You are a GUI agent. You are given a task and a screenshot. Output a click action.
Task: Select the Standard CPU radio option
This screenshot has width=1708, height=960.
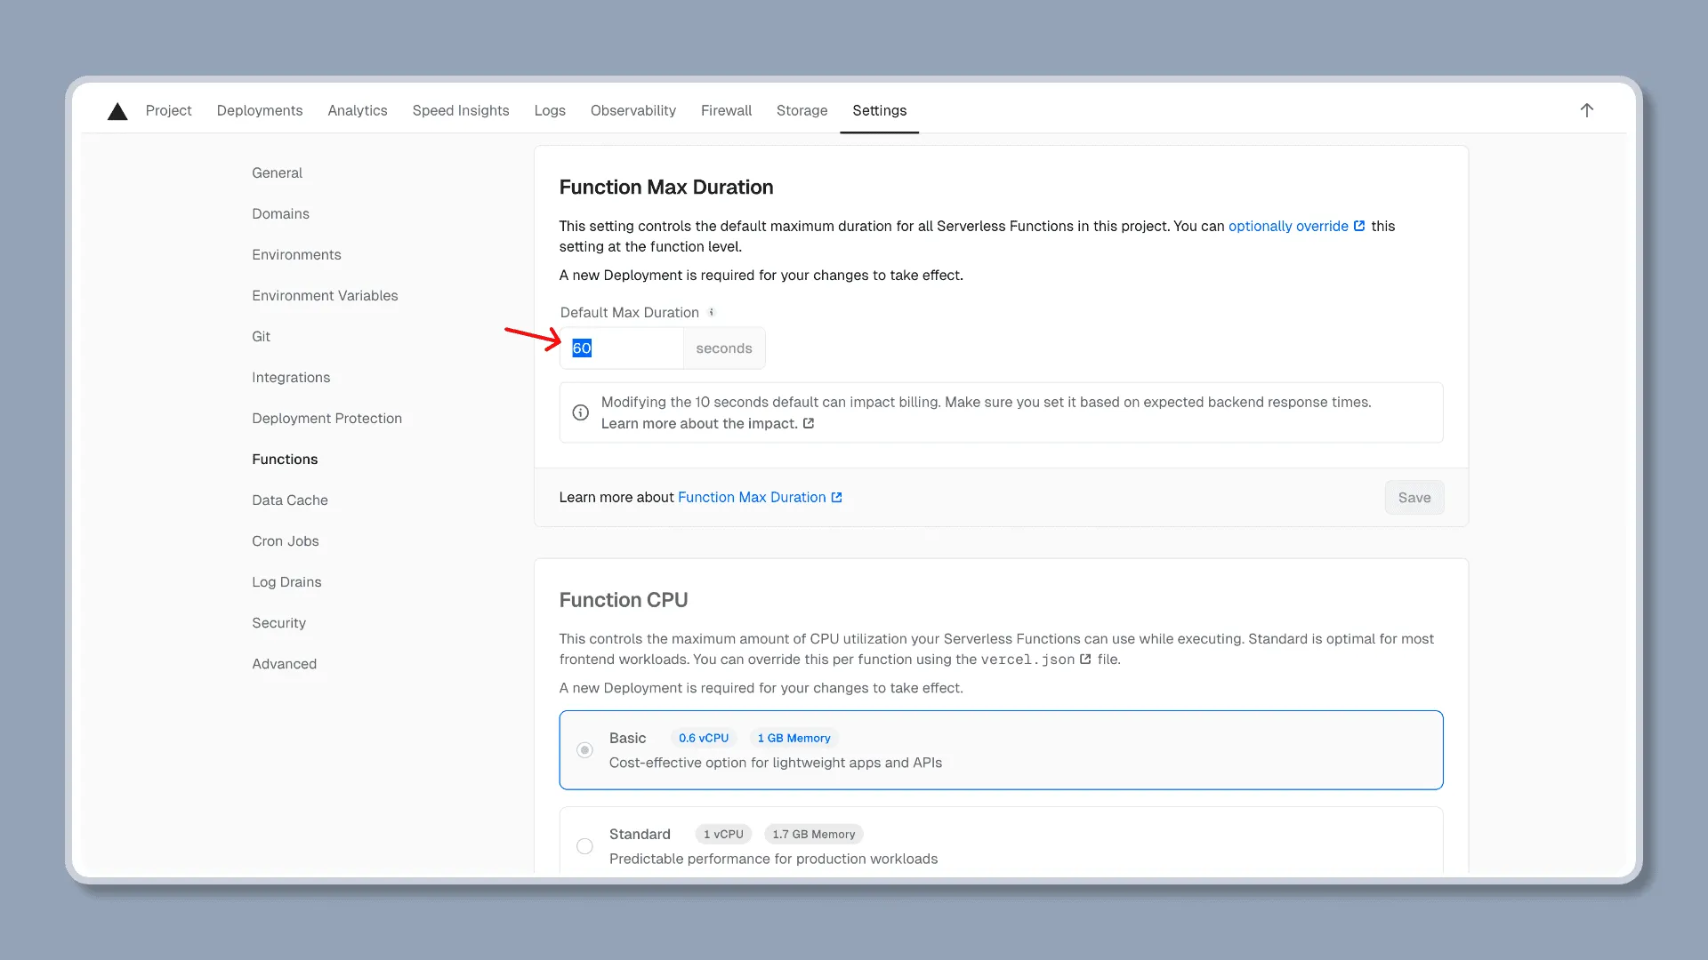pos(584,846)
